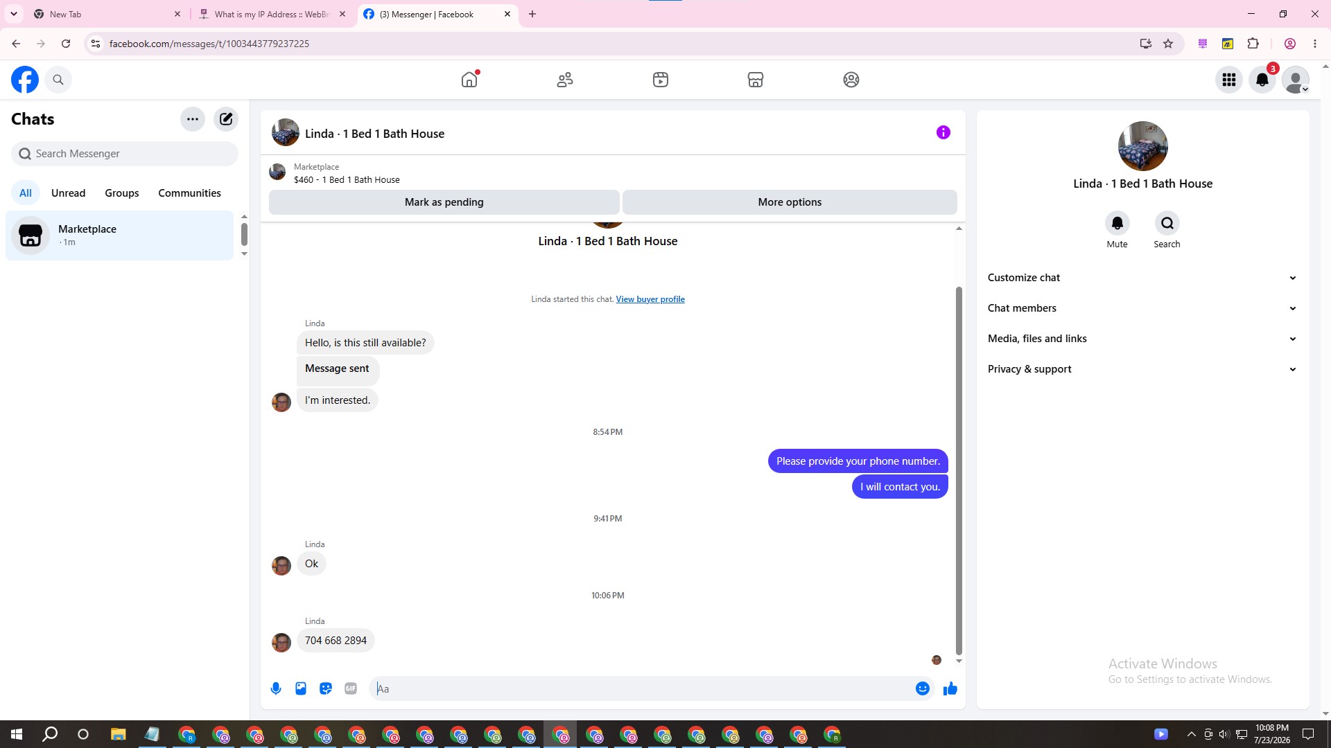Bookmark this page with star icon
The width and height of the screenshot is (1331, 748).
(1168, 44)
